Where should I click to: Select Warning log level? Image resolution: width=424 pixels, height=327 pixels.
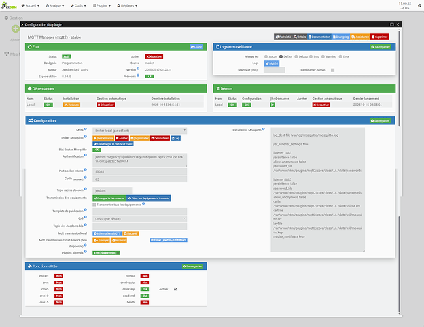tap(323, 56)
